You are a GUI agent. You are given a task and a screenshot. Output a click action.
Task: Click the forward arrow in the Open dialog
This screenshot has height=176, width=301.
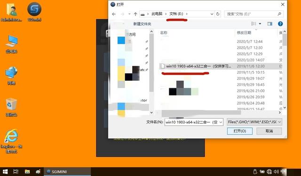pyautogui.click(x=122, y=14)
